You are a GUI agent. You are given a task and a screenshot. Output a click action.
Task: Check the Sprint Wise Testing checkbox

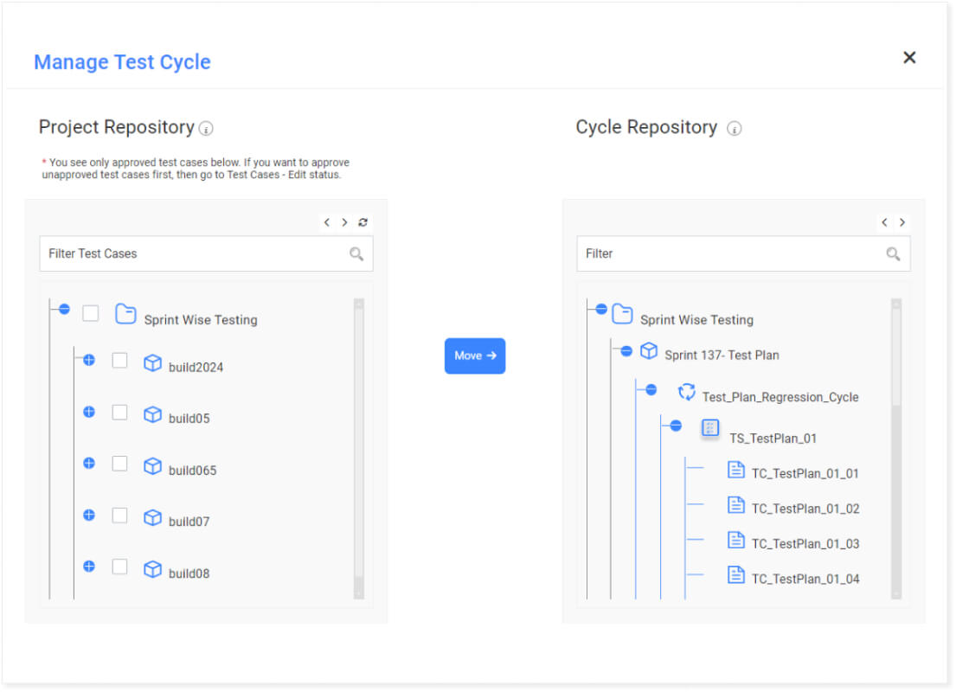[x=90, y=313]
